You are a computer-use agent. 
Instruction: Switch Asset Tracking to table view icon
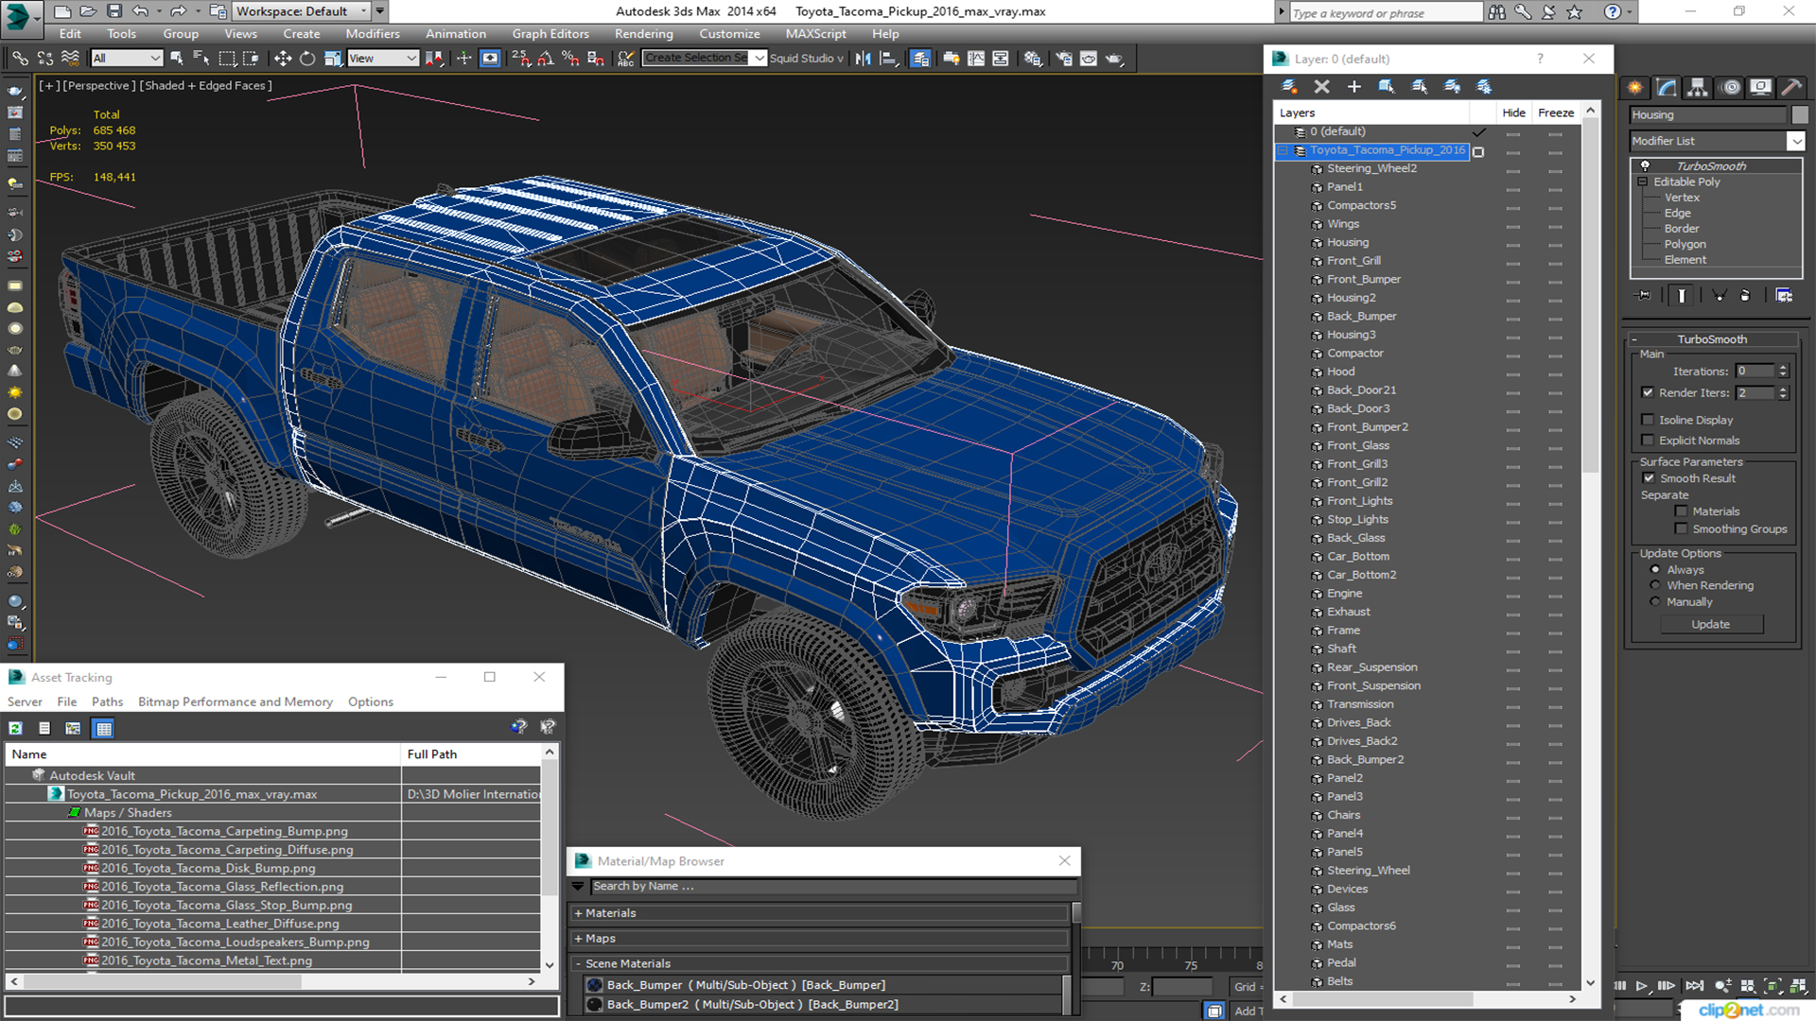(104, 728)
